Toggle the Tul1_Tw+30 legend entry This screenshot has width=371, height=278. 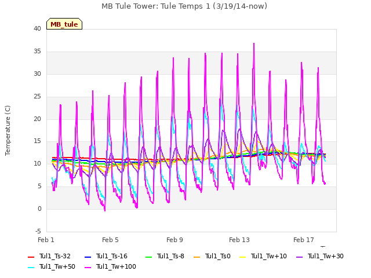pos(320,256)
